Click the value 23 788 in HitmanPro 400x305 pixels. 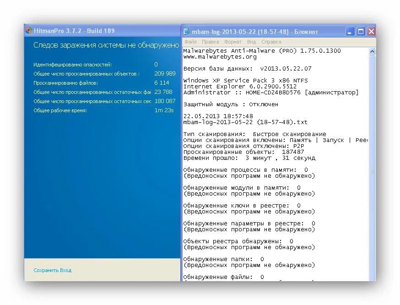[x=163, y=92]
